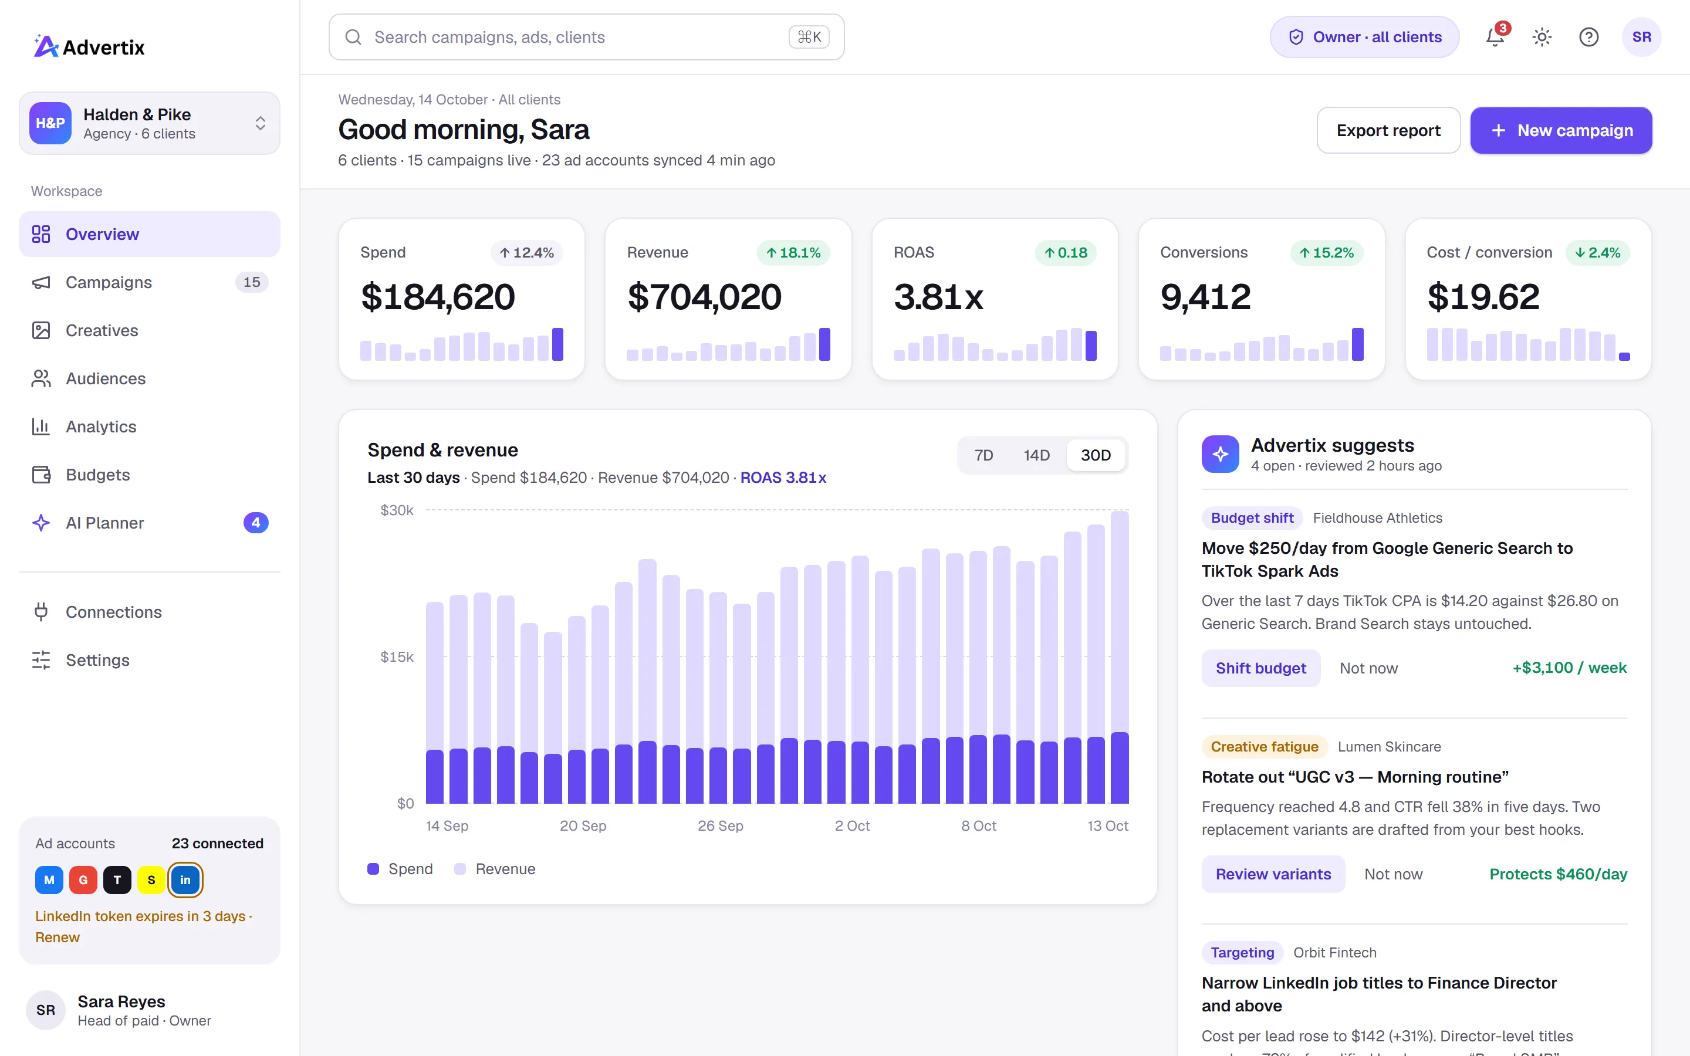This screenshot has width=1690, height=1056.
Task: Open the Spend KPI card
Action: (x=462, y=299)
